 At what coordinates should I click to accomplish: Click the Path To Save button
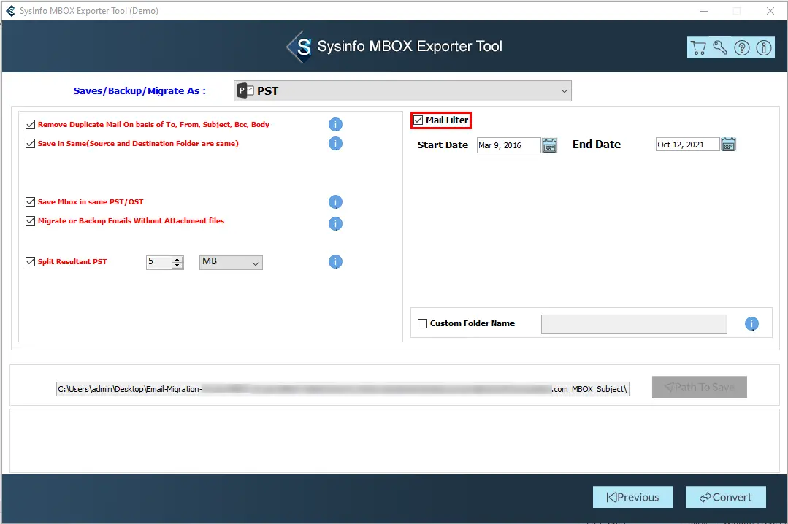coord(699,387)
